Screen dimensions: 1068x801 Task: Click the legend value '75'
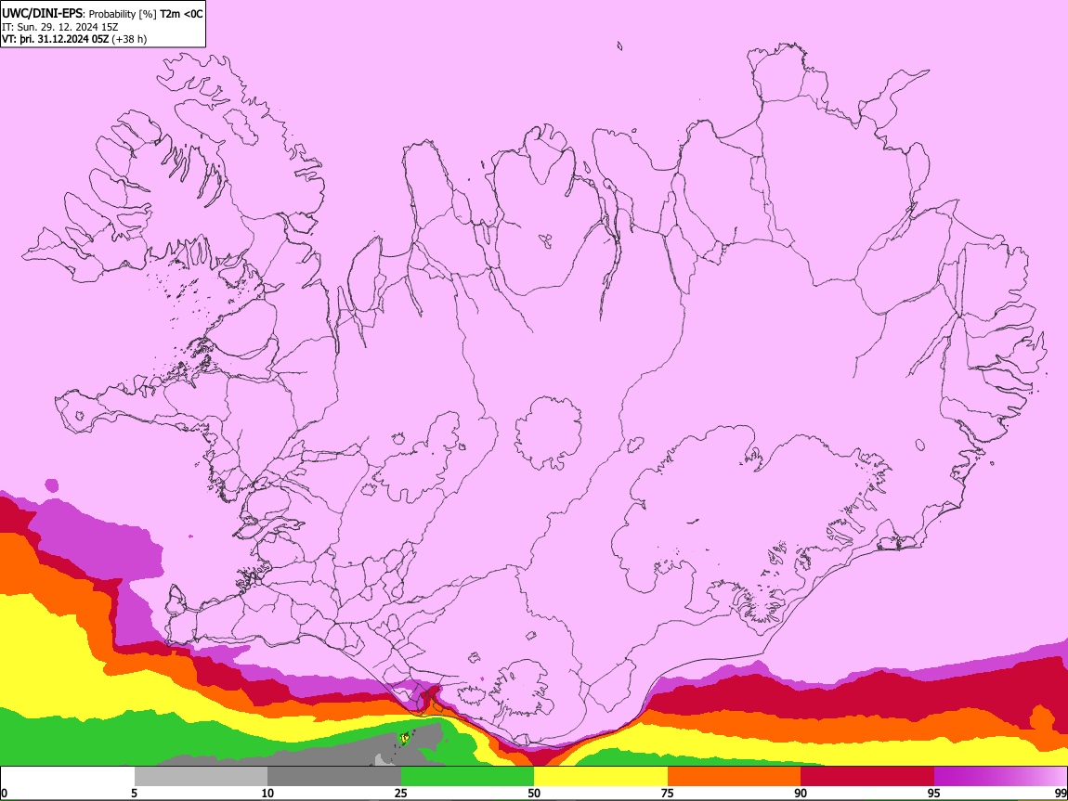point(668,794)
